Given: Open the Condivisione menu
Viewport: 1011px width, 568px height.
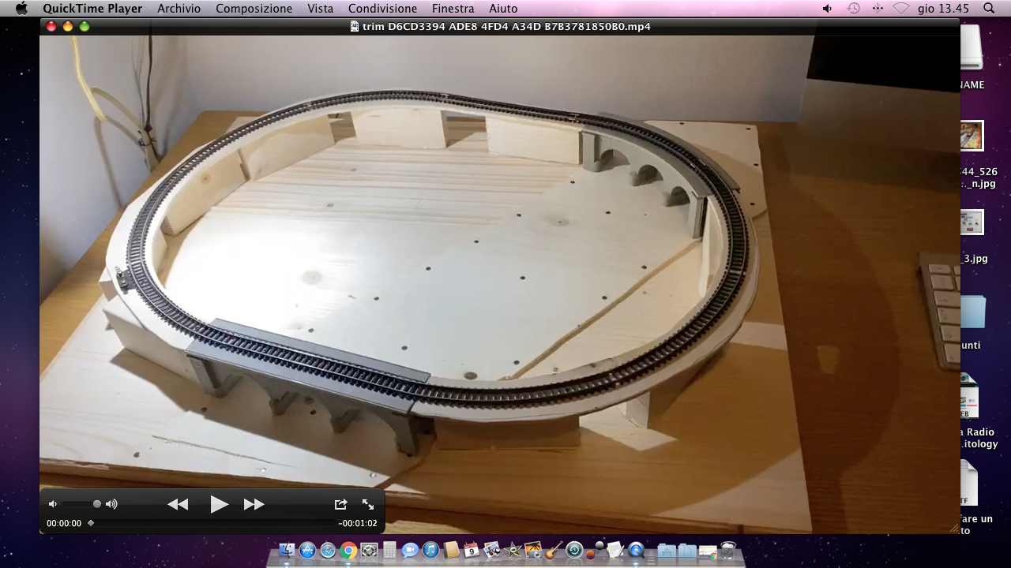Looking at the screenshot, I should 382,9.
